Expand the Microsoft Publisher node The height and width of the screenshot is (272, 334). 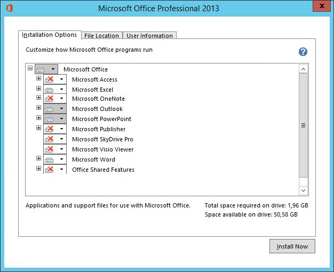click(38, 128)
